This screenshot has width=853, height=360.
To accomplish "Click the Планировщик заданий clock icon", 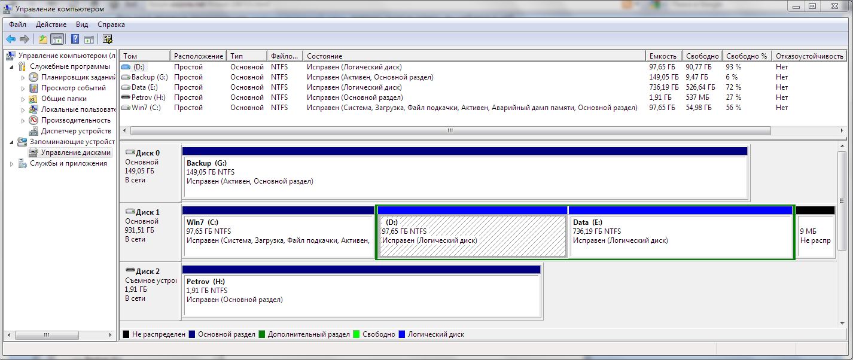I will (x=33, y=77).
